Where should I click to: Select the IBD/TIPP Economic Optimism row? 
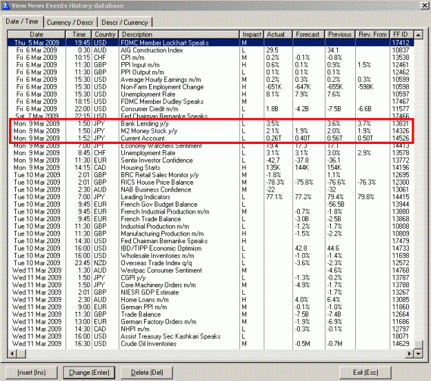211,248
